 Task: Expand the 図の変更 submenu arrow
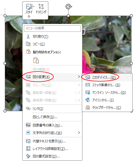coord(79,76)
